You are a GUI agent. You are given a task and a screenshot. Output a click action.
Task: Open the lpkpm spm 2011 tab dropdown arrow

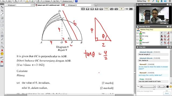62,5
